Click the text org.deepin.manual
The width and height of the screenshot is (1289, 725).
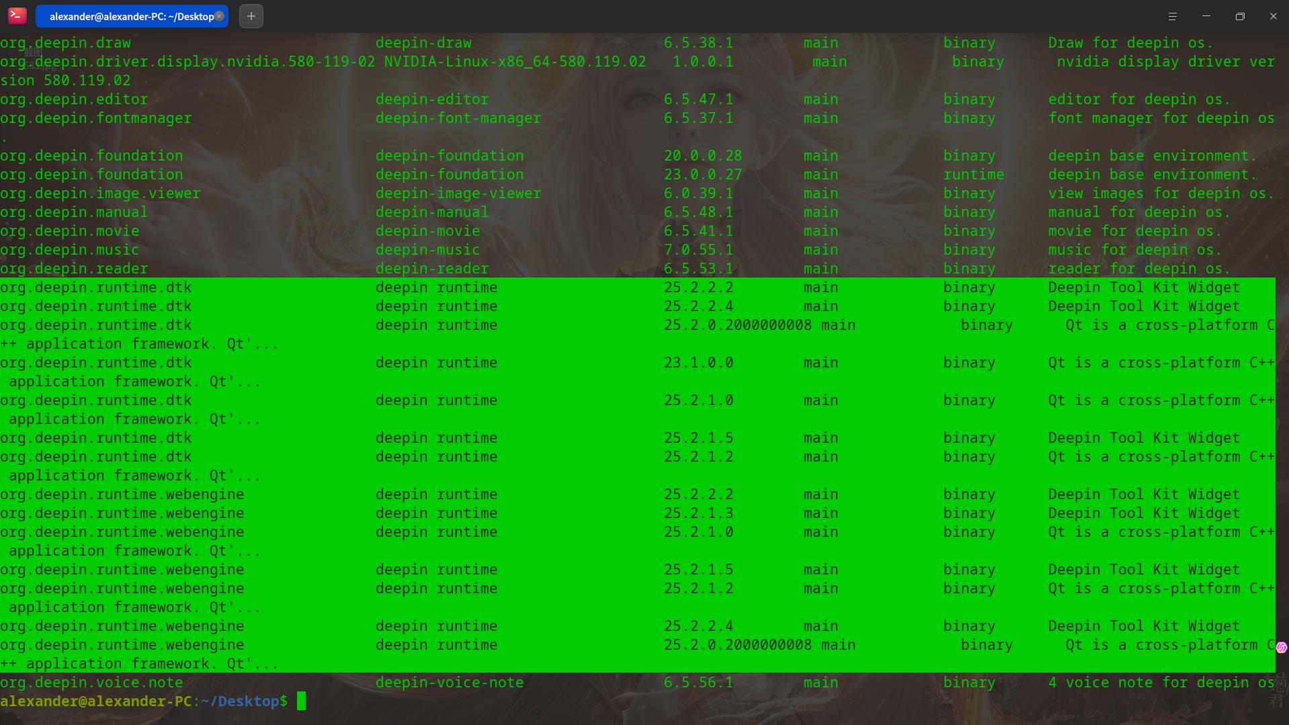pos(74,212)
